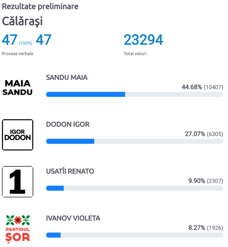
Task: Select the USATÎI RENATO candidate name
Action: click(x=70, y=171)
